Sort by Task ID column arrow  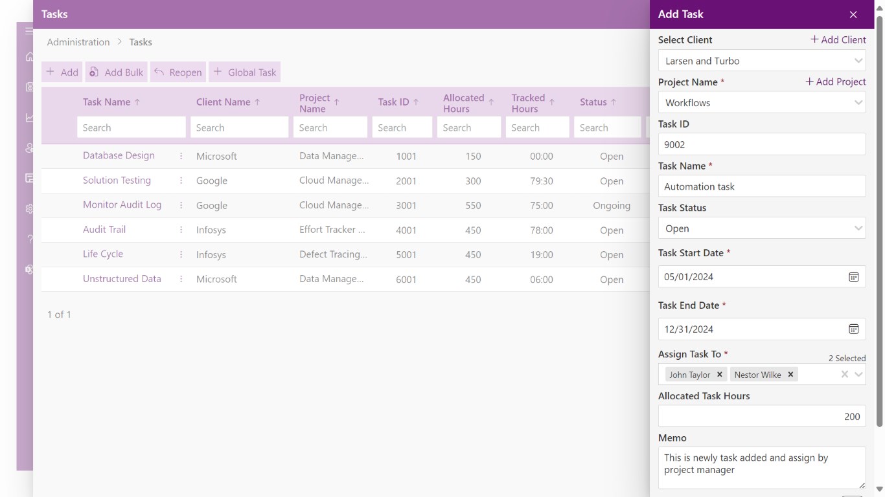point(416,102)
